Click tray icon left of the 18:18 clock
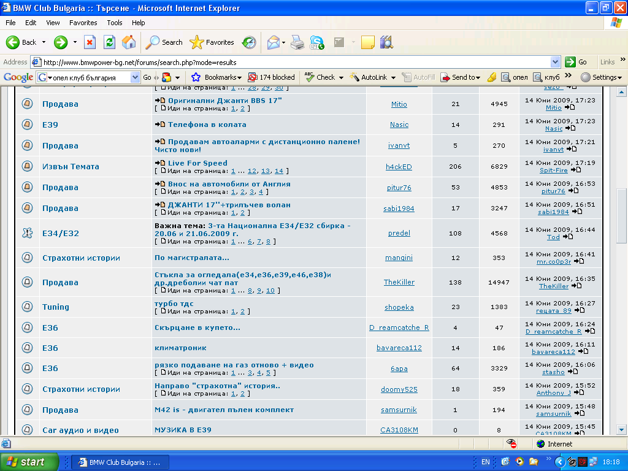The height and width of the screenshot is (471, 628). (593, 462)
